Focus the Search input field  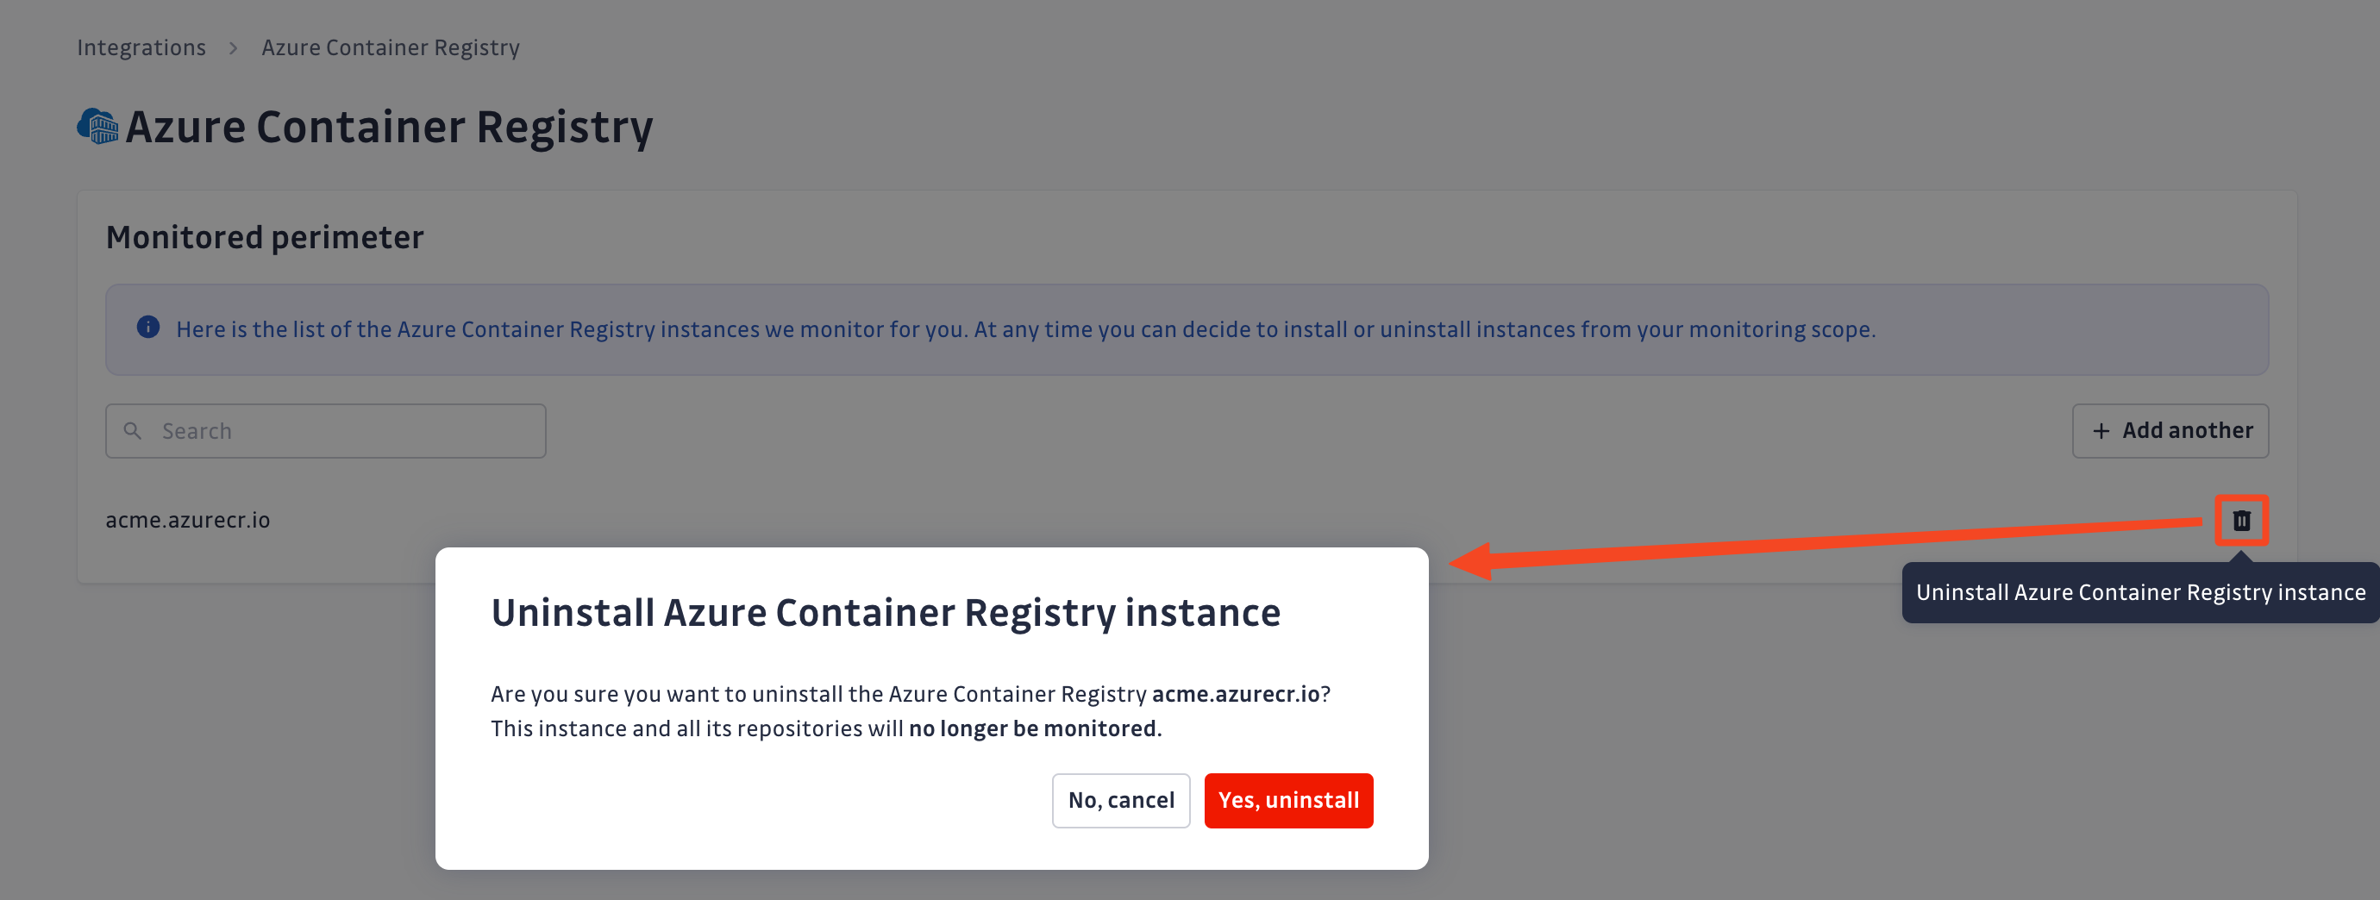tap(326, 430)
